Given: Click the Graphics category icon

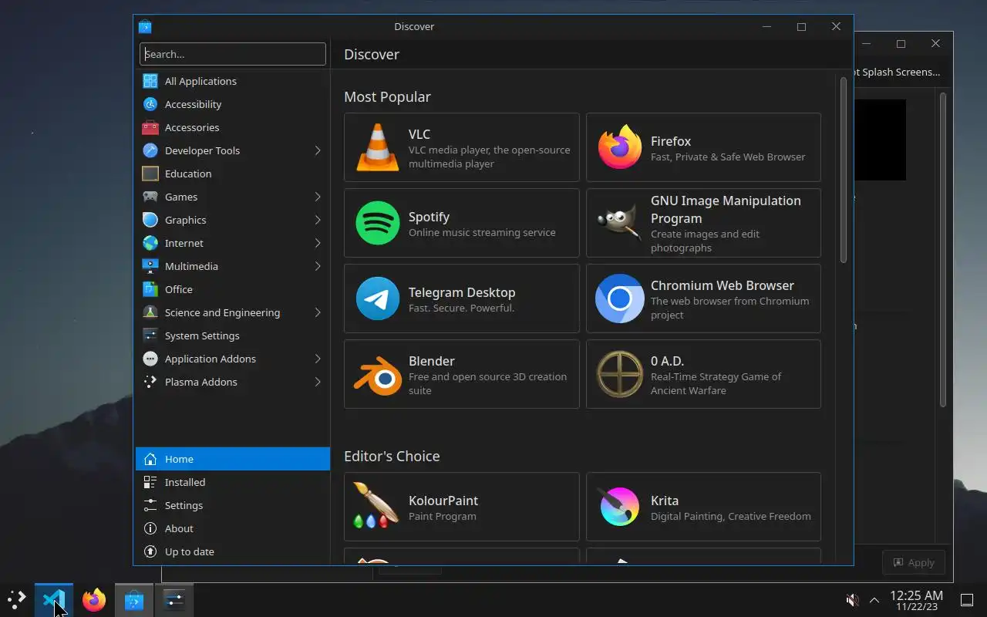Looking at the screenshot, I should click(150, 220).
